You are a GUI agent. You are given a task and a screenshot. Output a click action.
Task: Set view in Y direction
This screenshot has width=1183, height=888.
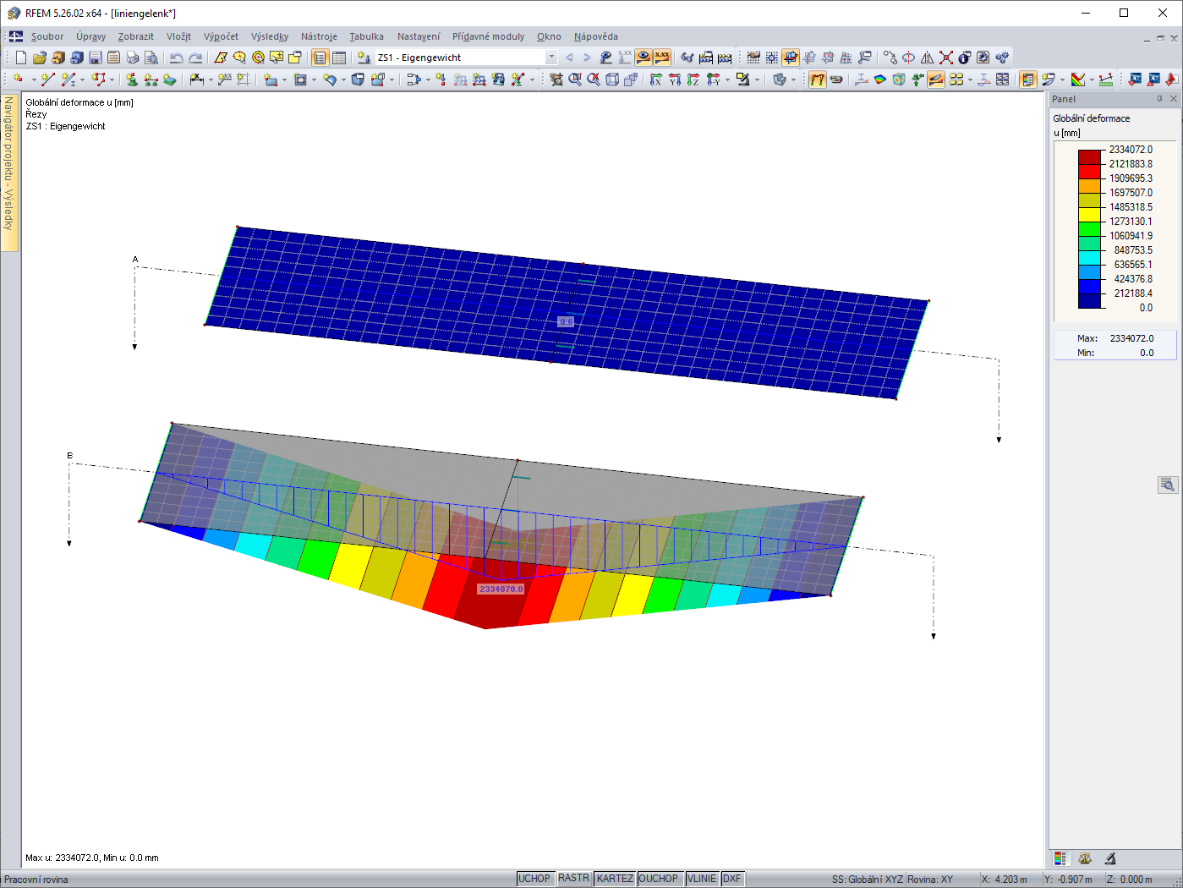tap(675, 79)
